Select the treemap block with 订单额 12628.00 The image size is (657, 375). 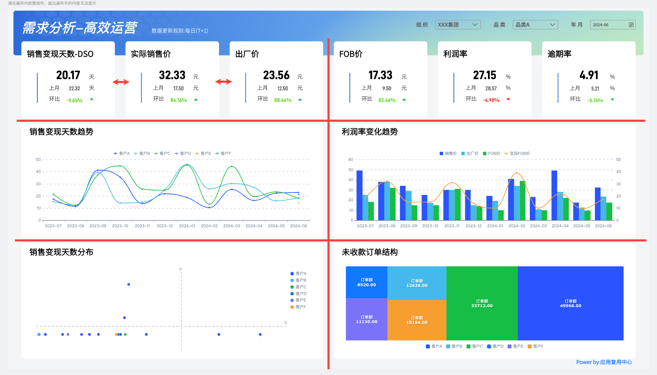(x=417, y=283)
